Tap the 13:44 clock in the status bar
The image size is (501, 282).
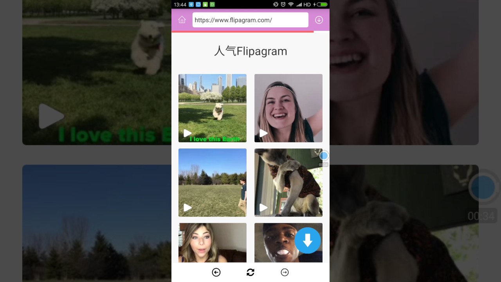(180, 4)
